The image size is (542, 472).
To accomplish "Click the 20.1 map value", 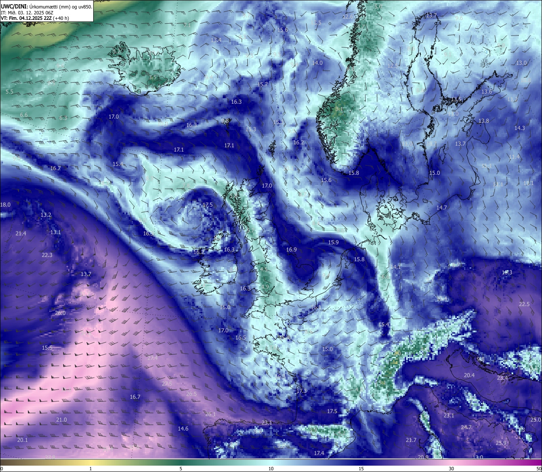I will pos(22,440).
